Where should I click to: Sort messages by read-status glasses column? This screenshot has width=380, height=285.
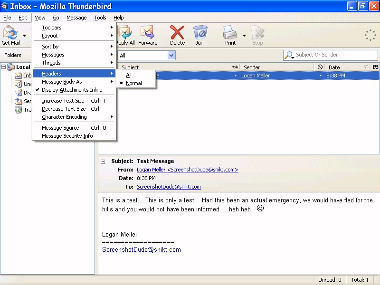click(x=235, y=67)
